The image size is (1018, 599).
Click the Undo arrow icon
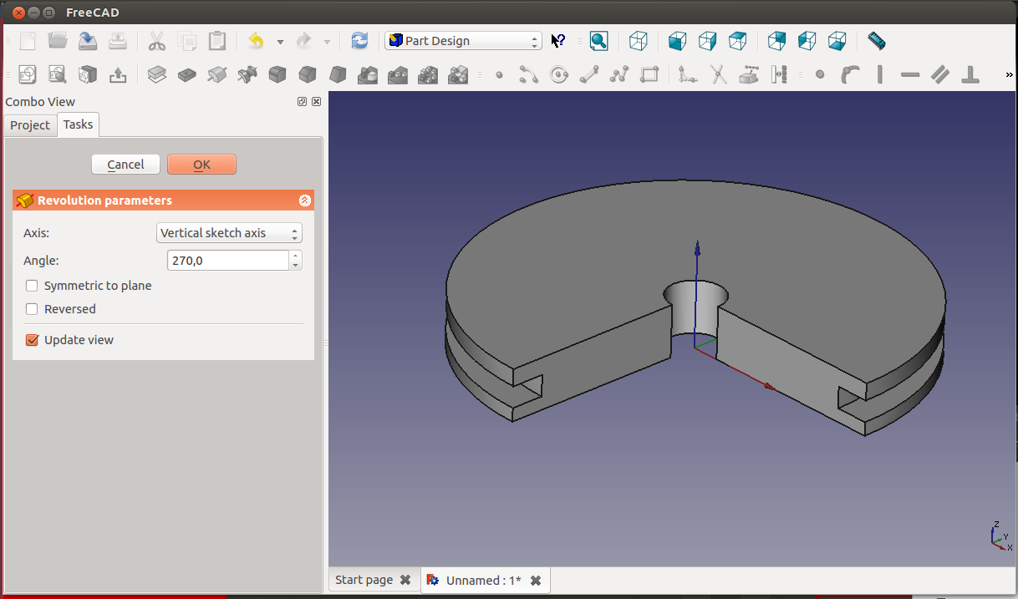point(257,40)
